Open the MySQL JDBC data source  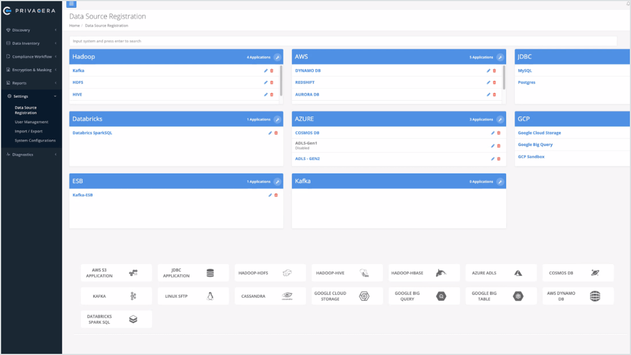525,70
